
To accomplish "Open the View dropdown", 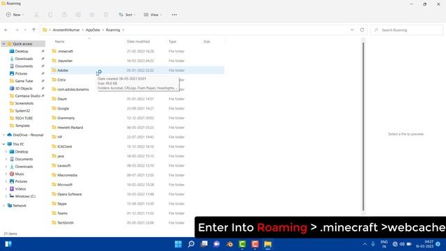I will [x=153, y=15].
